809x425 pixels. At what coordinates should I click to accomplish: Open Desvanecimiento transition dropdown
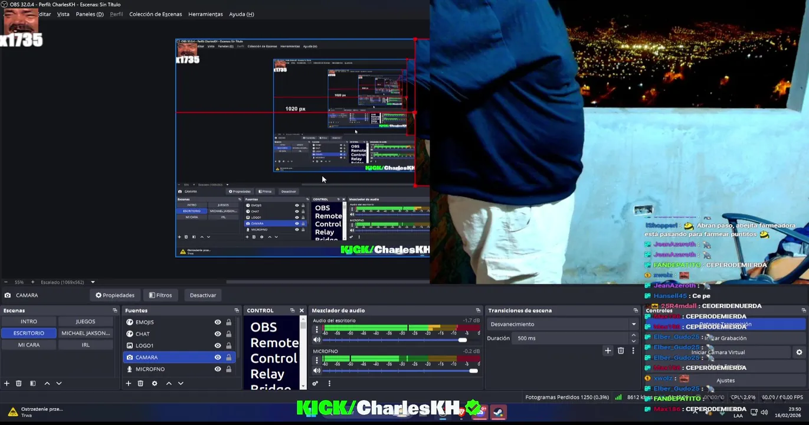tap(563, 324)
